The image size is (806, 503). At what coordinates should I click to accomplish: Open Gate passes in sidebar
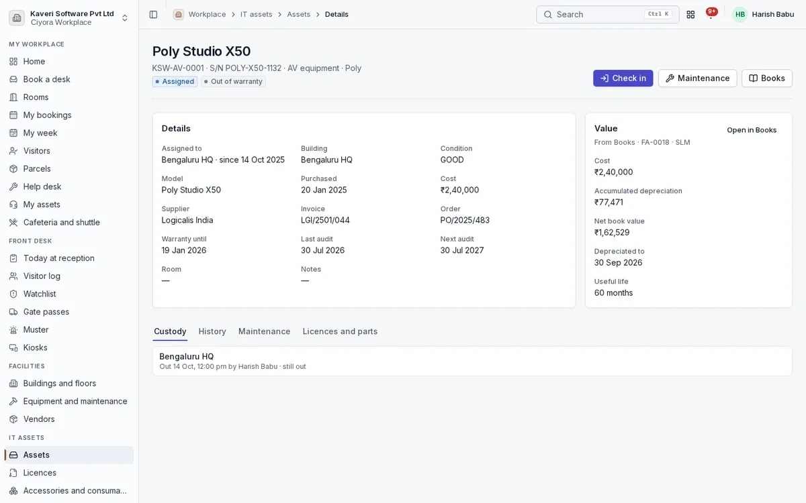pyautogui.click(x=69, y=312)
